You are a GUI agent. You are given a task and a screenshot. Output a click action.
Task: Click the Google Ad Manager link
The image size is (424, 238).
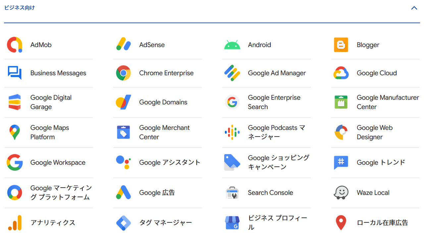(277, 73)
